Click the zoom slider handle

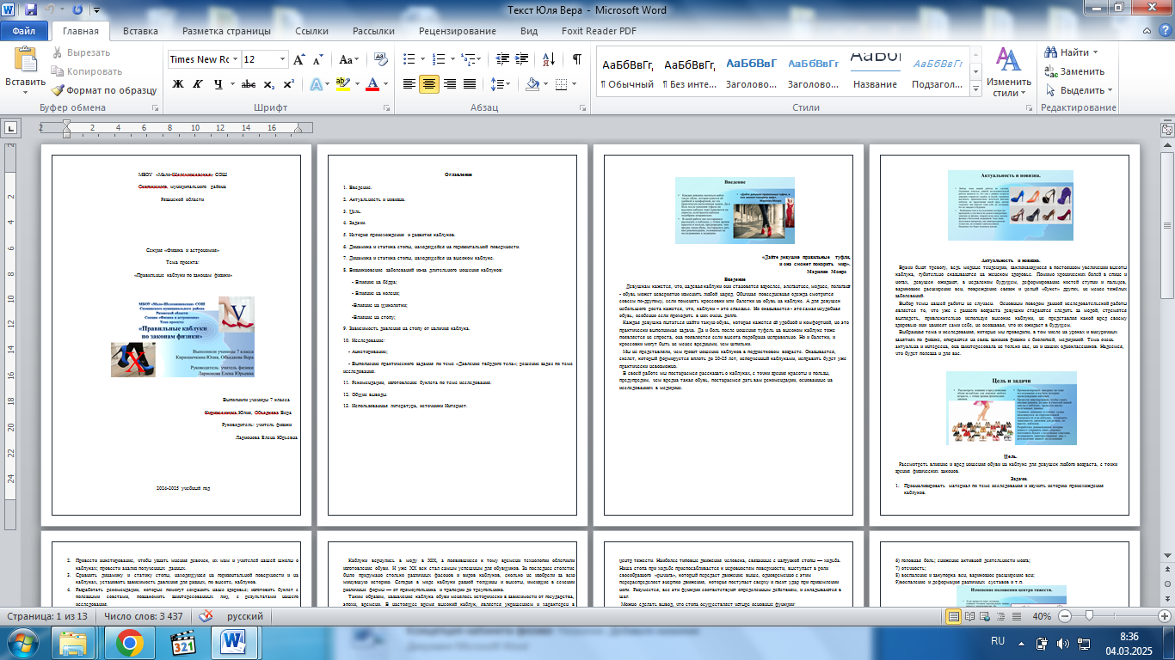1090,616
